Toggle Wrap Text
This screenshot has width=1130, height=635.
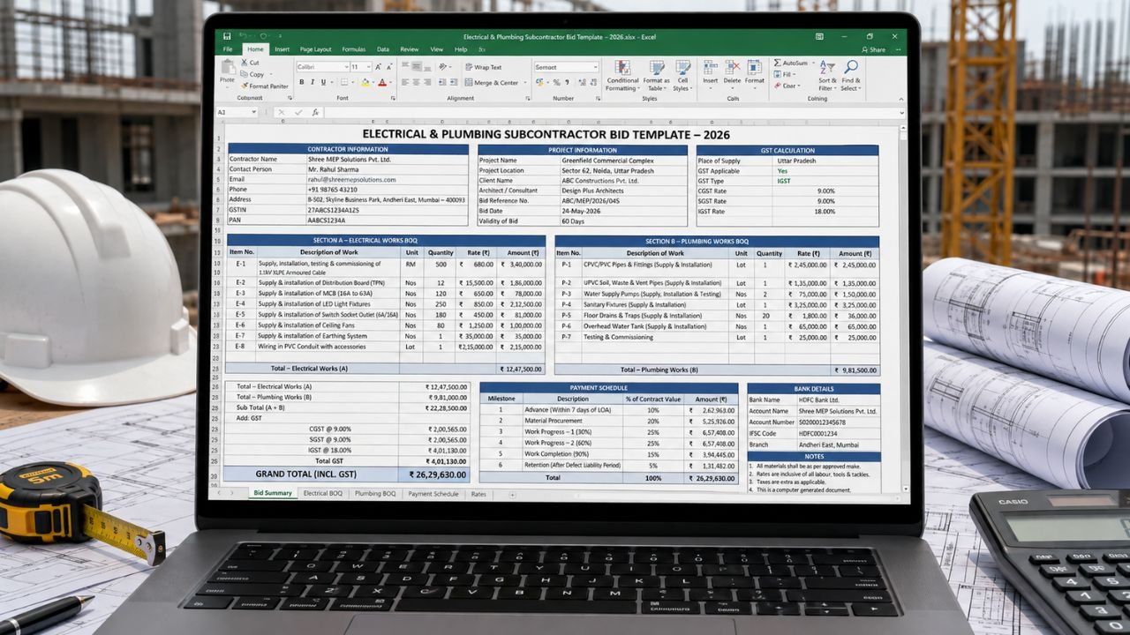(483, 67)
